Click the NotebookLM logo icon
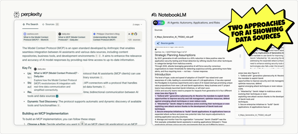 154,15
